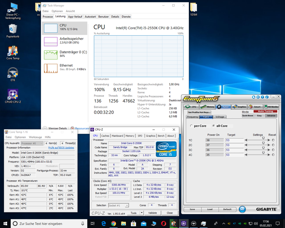This screenshot has height=228, width=285.
Task: Click Prüfe auf BIOS Updates link
Action: [x=61, y=147]
